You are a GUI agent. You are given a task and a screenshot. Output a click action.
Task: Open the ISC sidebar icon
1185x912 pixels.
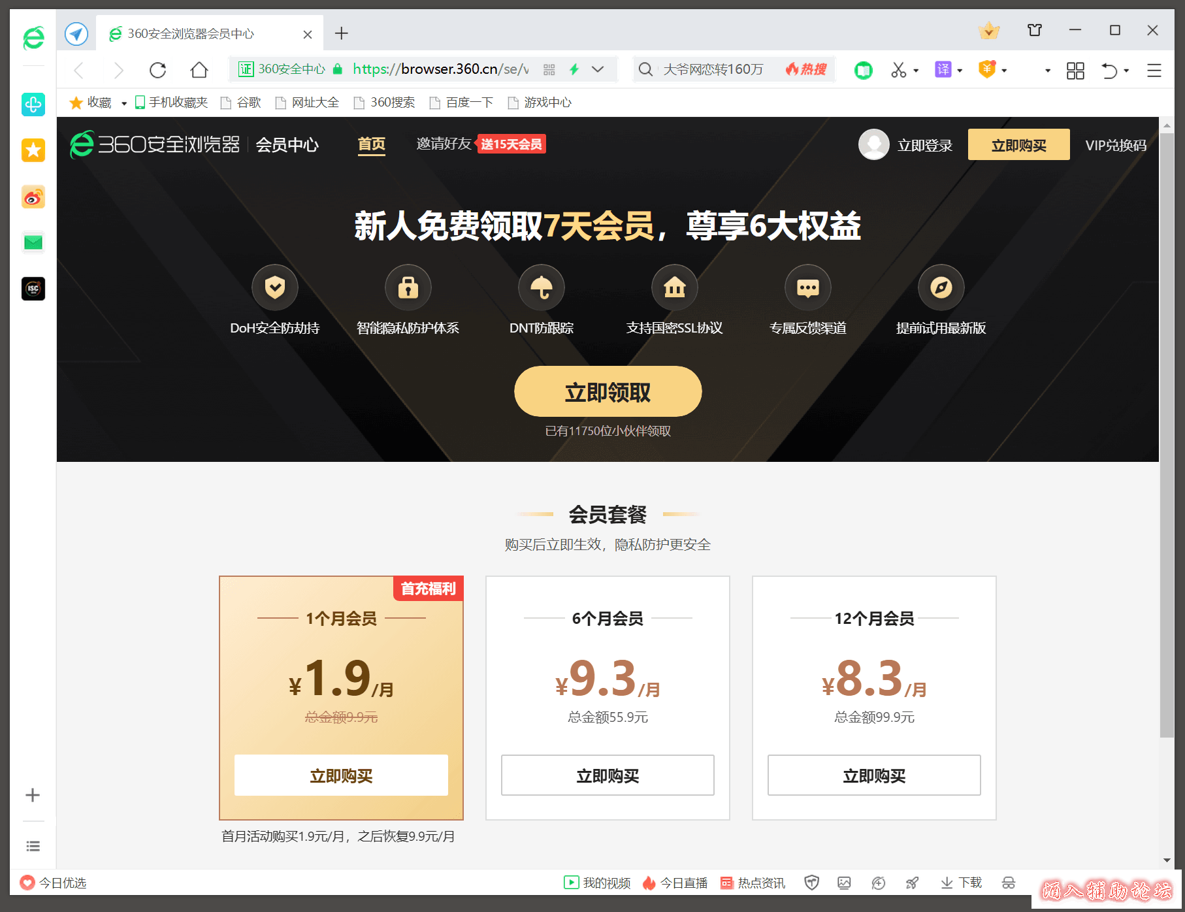pos(33,289)
